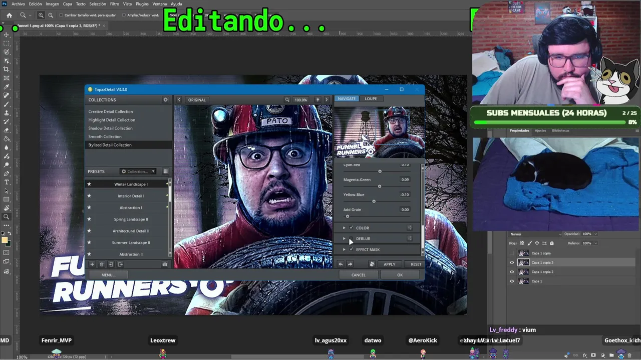Switch Topaz presets to grid view
This screenshot has width=641, height=360.
click(165, 171)
